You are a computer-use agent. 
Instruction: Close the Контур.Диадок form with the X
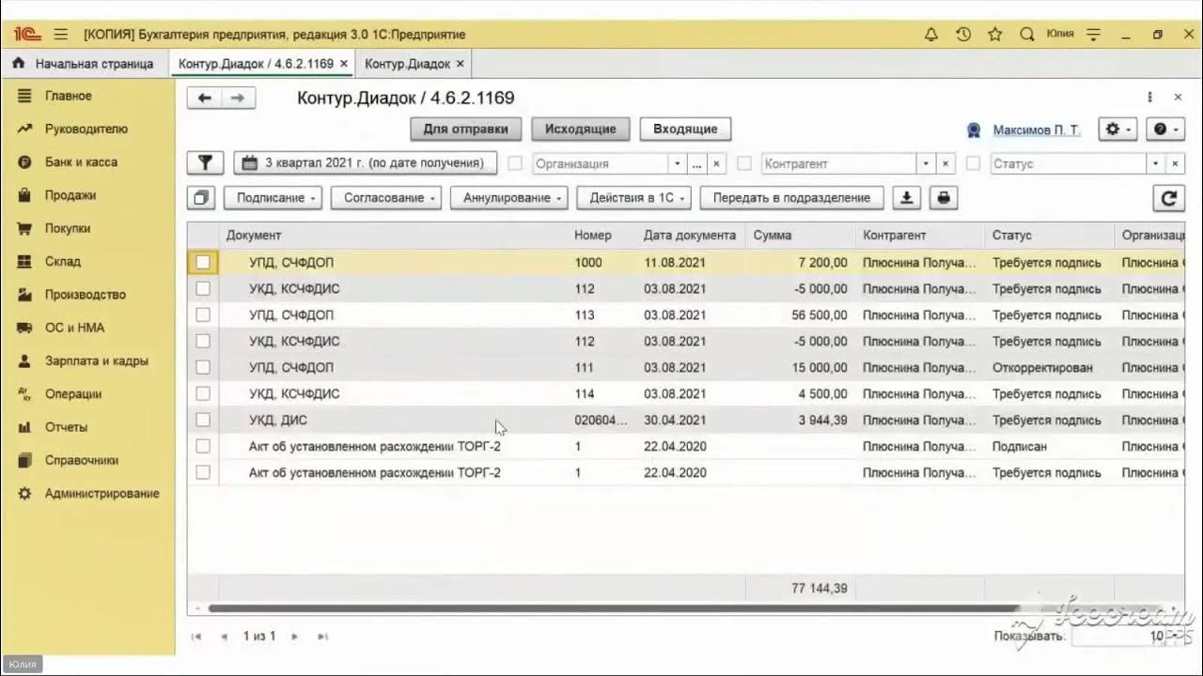pyautogui.click(x=1178, y=98)
